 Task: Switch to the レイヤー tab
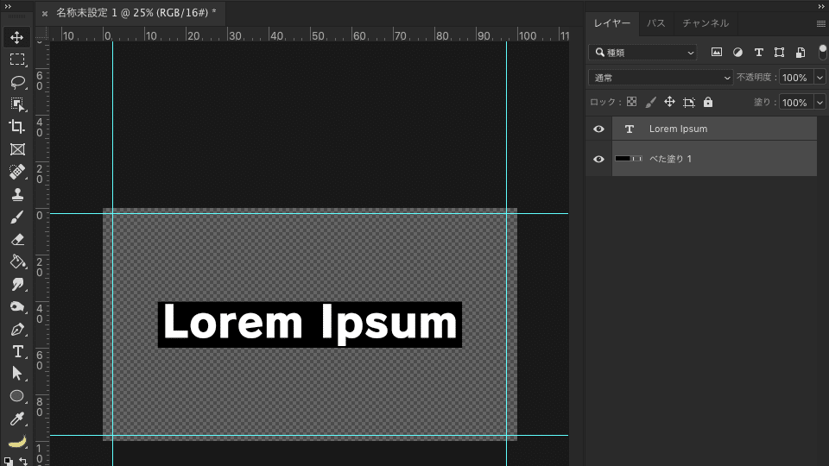[x=611, y=23]
